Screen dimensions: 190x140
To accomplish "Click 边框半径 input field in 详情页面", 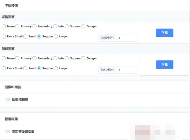I will (x=127, y=38).
